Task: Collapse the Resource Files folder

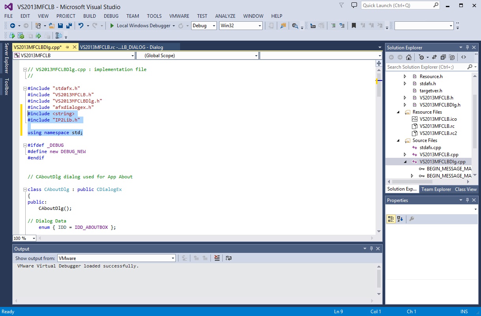Action: (x=398, y=112)
